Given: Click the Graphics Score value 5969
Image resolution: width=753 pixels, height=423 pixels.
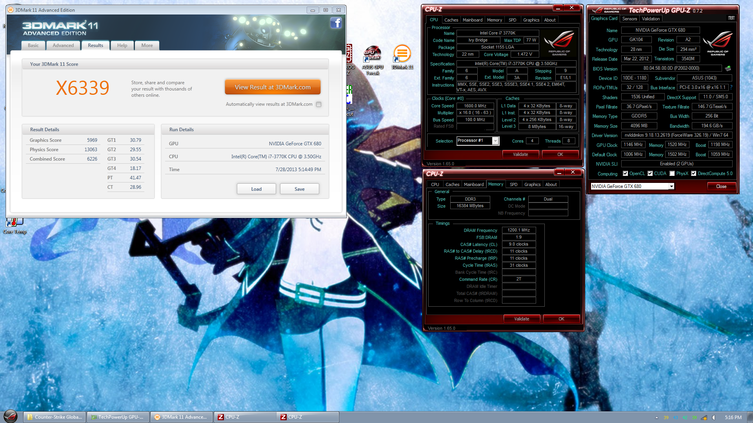Looking at the screenshot, I should pos(92,140).
